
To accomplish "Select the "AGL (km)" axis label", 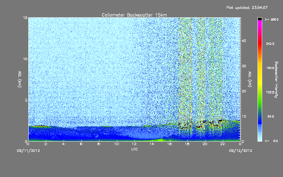I will [20, 79].
